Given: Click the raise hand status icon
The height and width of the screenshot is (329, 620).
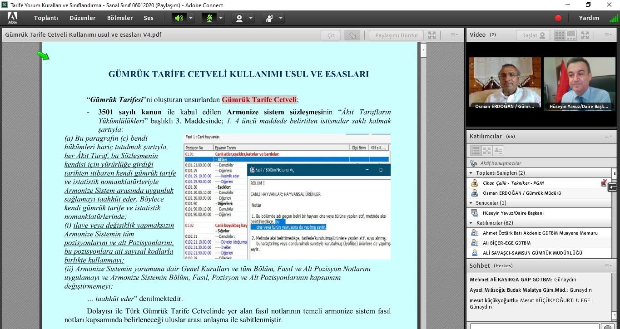Looking at the screenshot, I should [x=269, y=18].
